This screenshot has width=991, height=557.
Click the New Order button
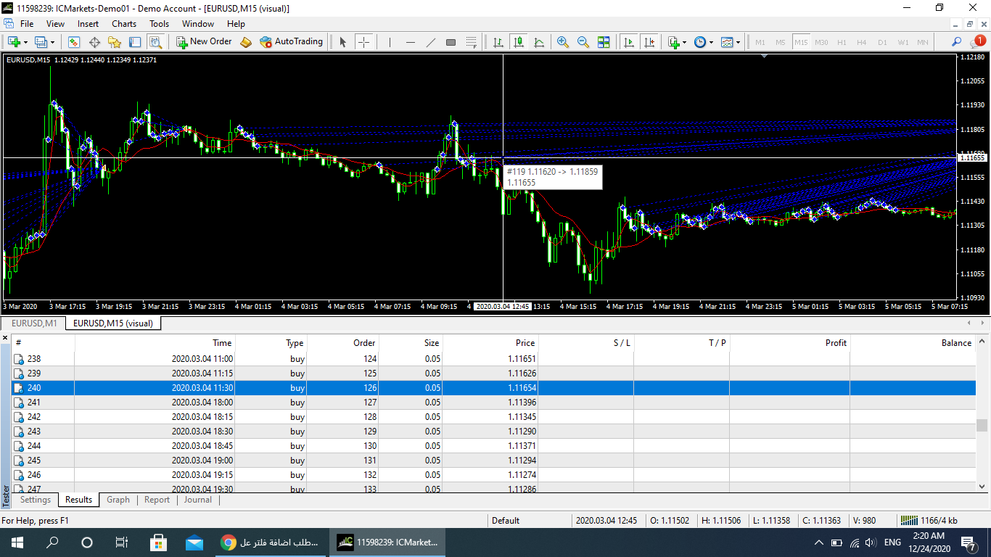click(204, 42)
